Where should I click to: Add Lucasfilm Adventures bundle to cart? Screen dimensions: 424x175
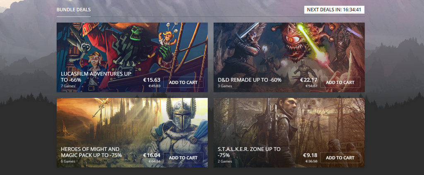tap(183, 82)
